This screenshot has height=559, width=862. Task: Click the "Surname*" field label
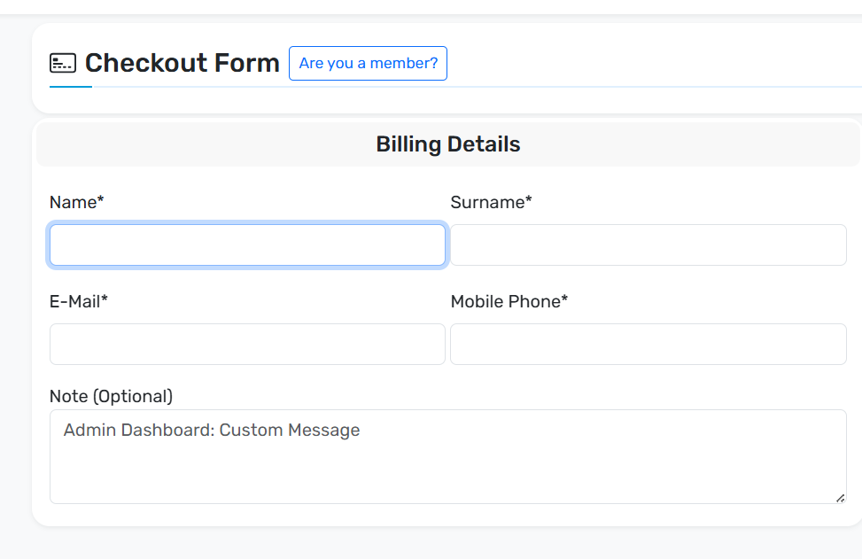point(491,202)
